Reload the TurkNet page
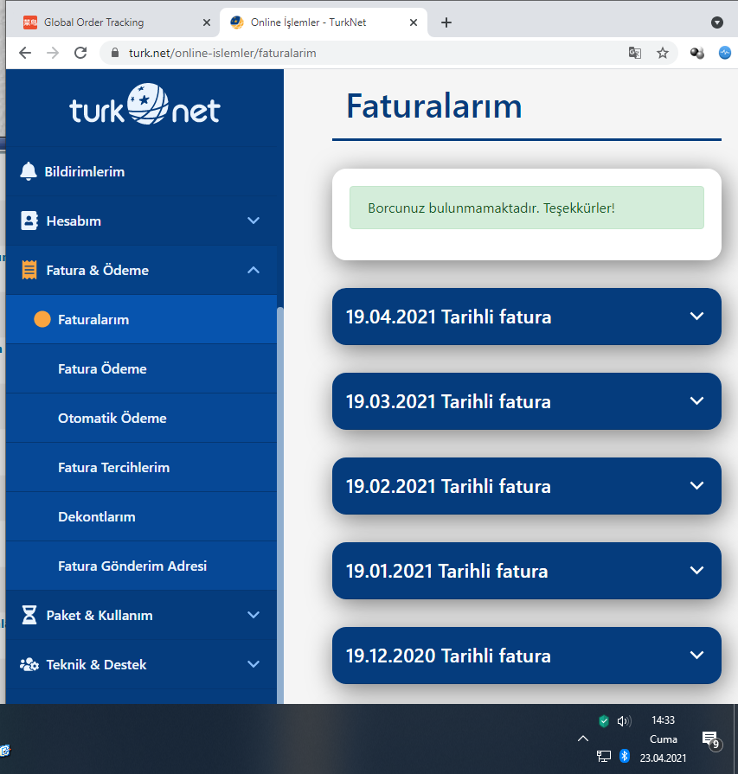738x774 pixels. (x=80, y=53)
